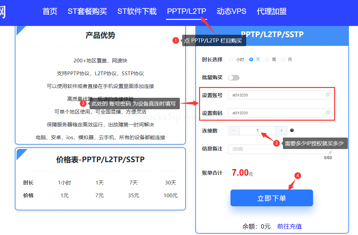Click the connection count value showing 1
The image size is (358, 235).
point(258,130)
